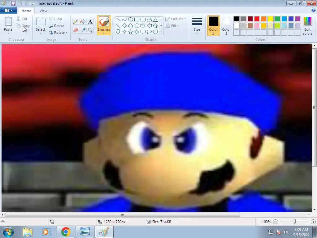This screenshot has height=238, width=317.
Task: Open the Edit colors dialog
Action: [307, 26]
